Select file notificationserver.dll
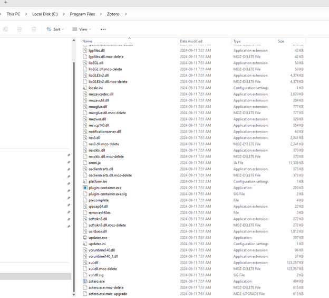The width and height of the screenshot is (329, 298). click(x=105, y=132)
